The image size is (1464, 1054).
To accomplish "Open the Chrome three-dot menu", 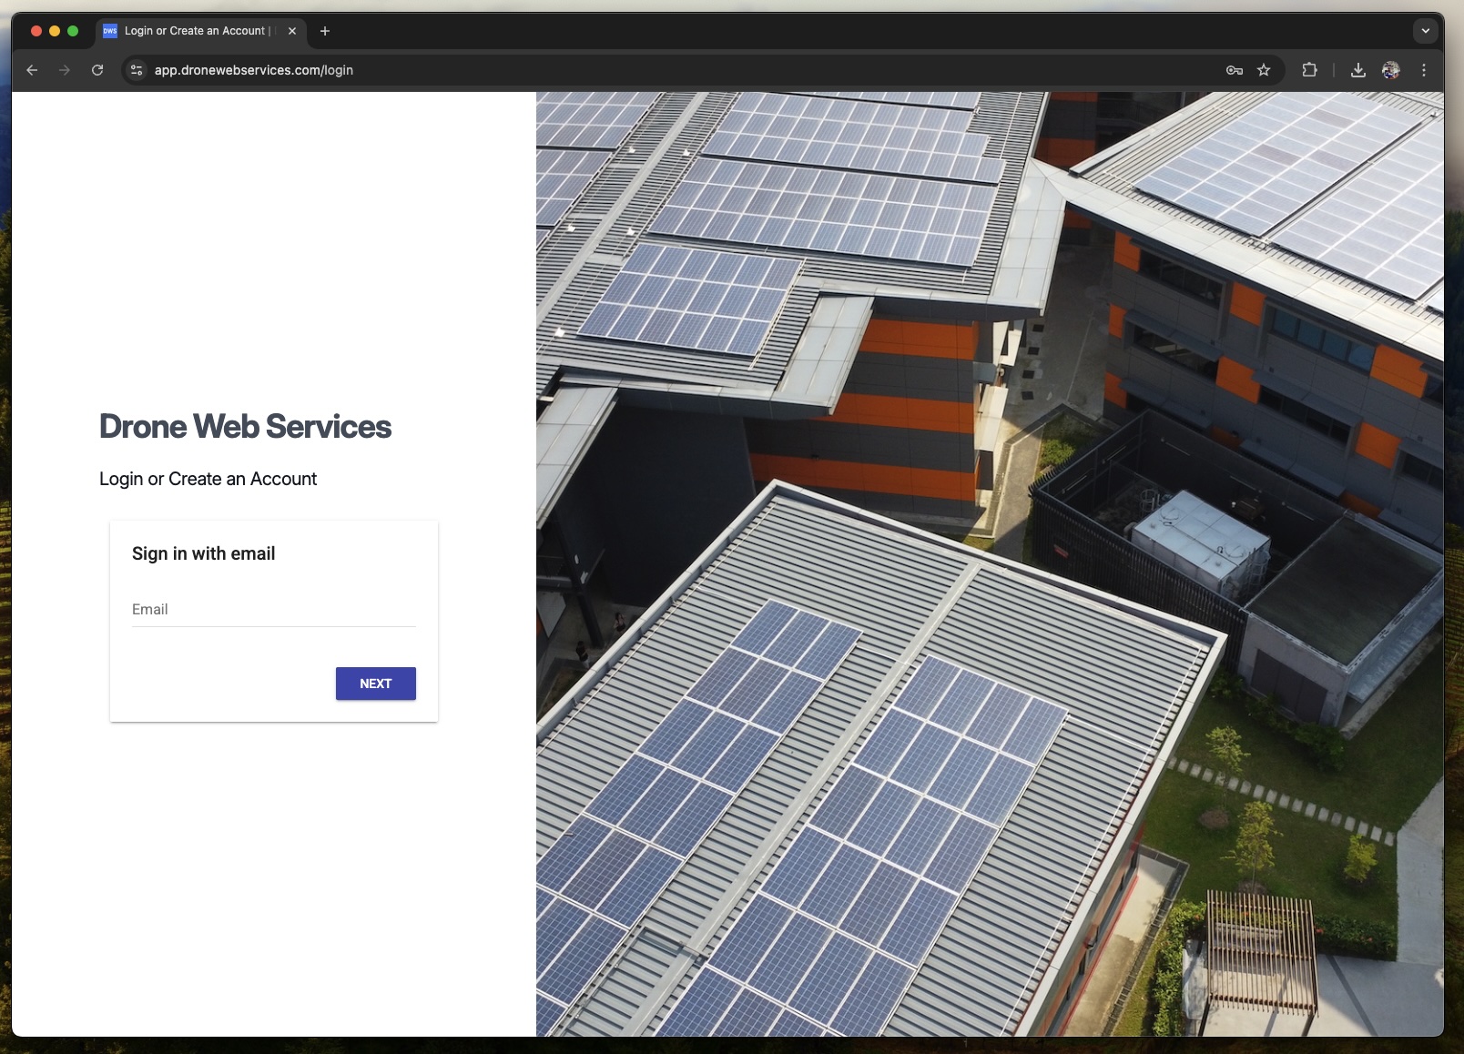I will click(x=1424, y=70).
